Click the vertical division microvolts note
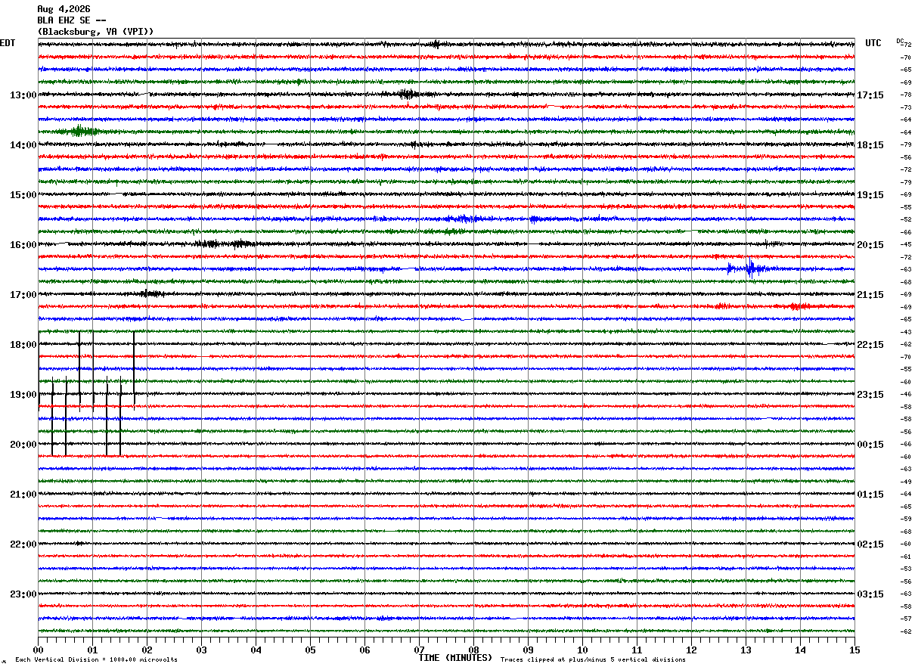The width and height of the screenshot is (915, 670). click(96, 660)
